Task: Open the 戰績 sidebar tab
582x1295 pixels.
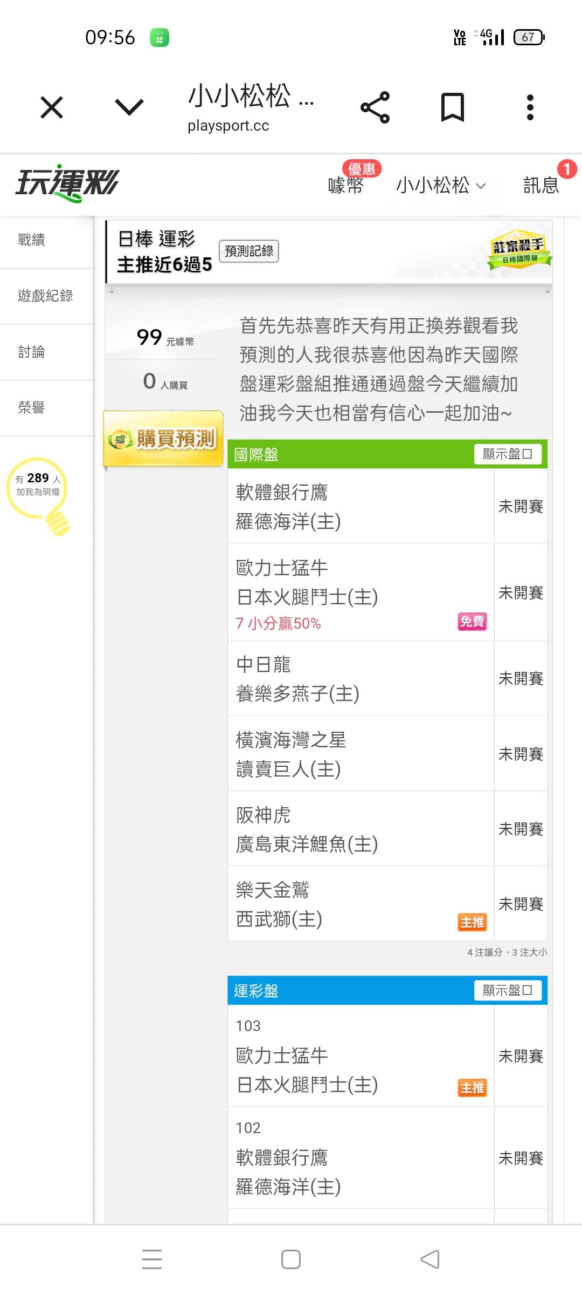Action: pyautogui.click(x=32, y=240)
